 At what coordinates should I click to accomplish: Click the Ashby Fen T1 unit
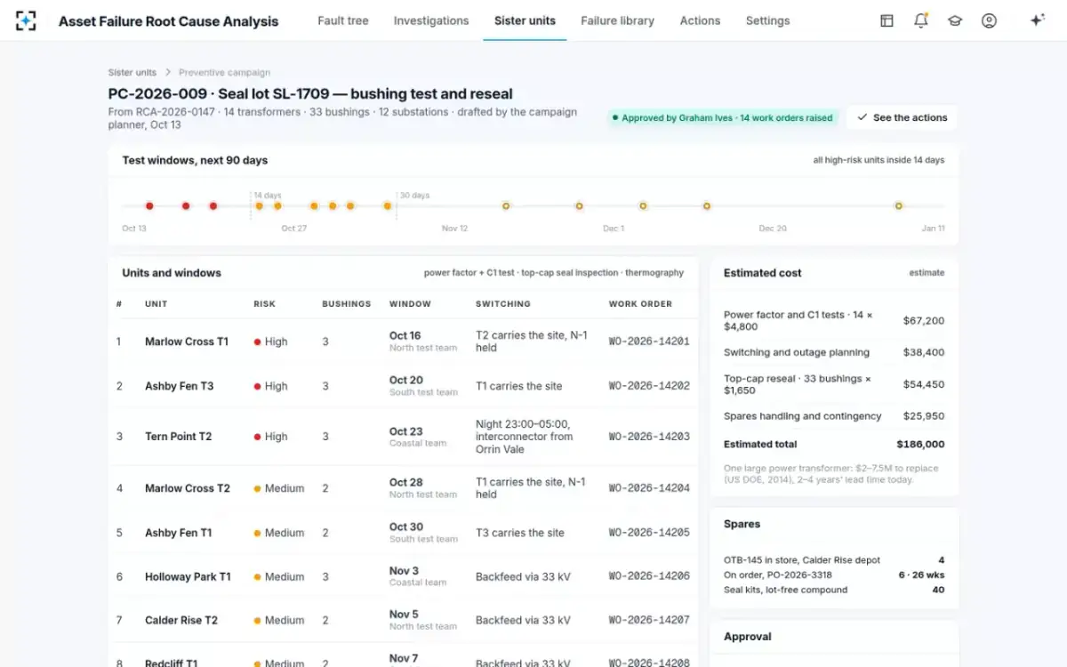(179, 533)
